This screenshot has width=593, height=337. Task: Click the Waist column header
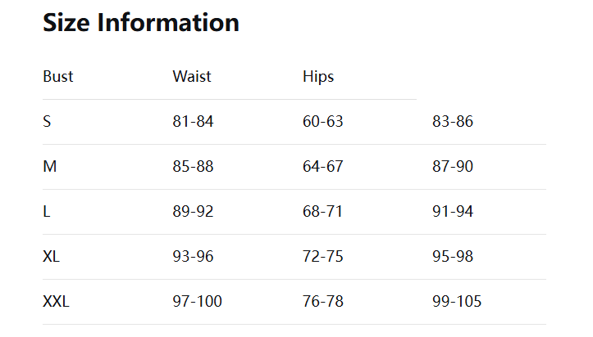192,77
